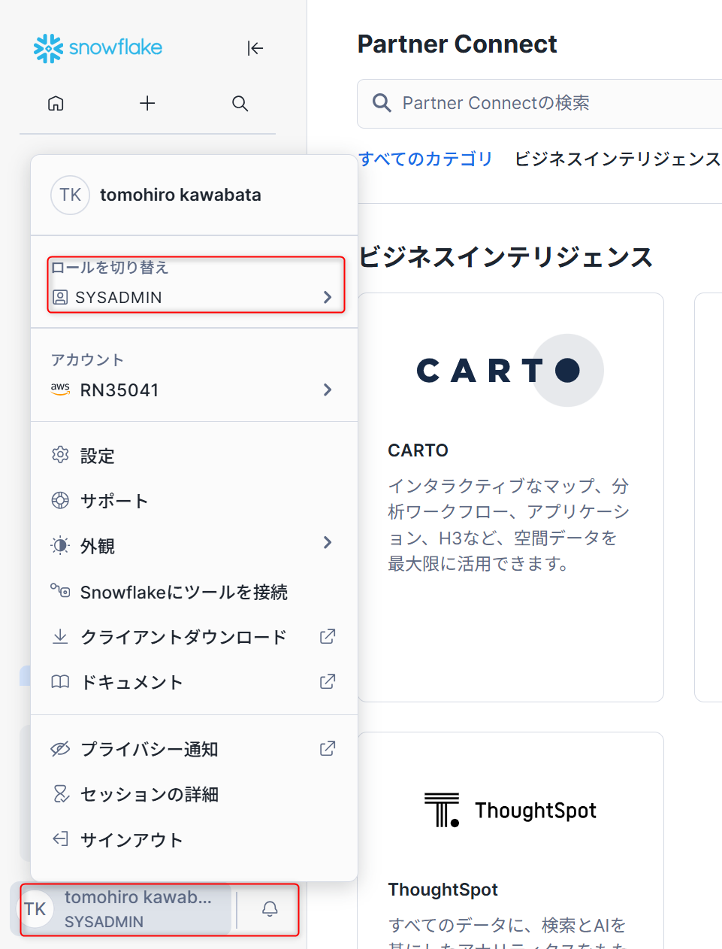Click the TK avatar in the bottom bar
The height and width of the screenshot is (949, 722).
35,909
